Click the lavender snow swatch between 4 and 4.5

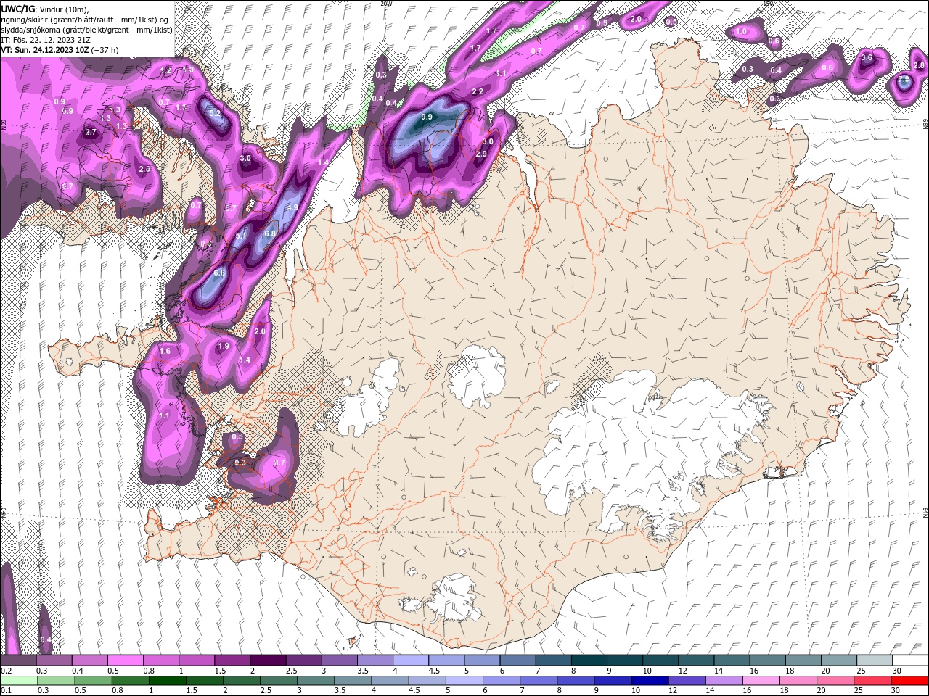(x=410, y=660)
